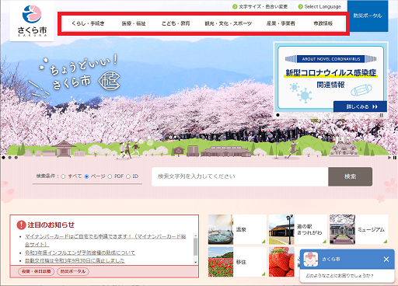The image size is (398, 286).
Task: Open the 新型コロナウイルス感染症 関連情報 banner
Action: [x=330, y=78]
